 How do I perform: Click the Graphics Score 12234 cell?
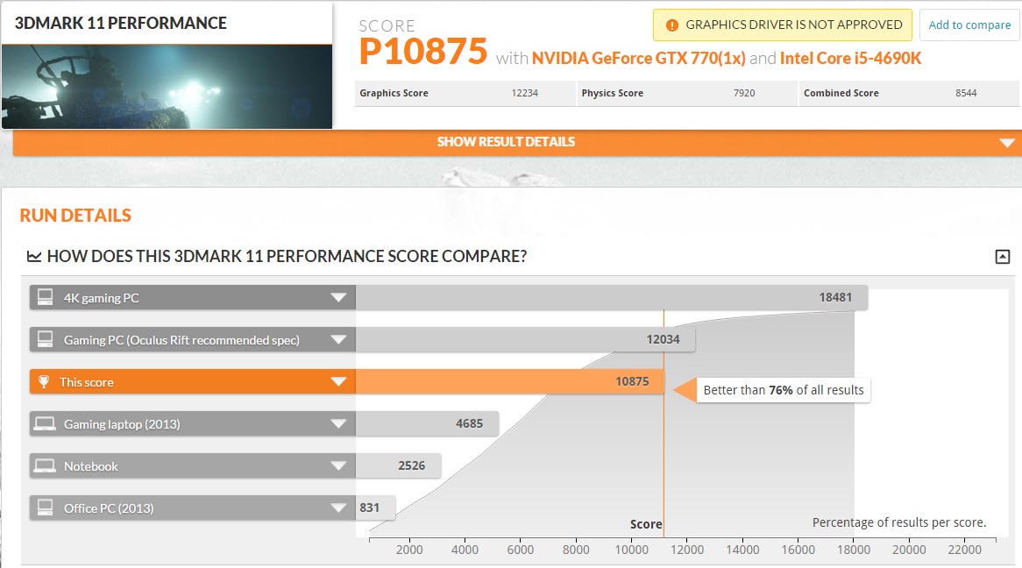click(x=465, y=93)
